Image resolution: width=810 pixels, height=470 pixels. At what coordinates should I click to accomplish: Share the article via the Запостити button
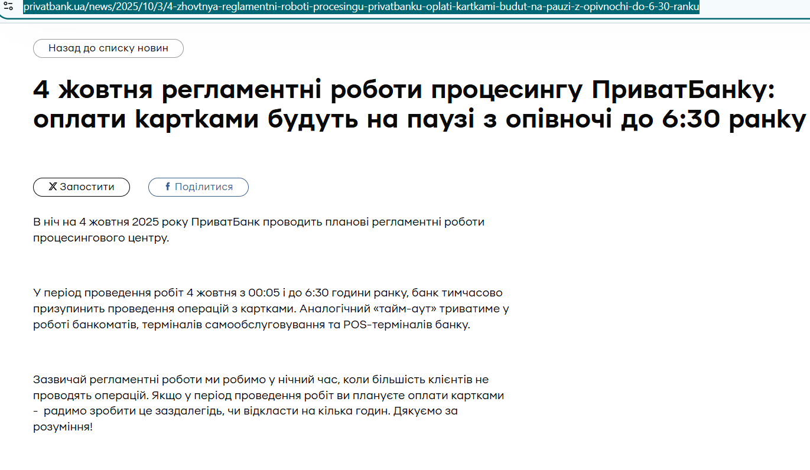(x=82, y=187)
